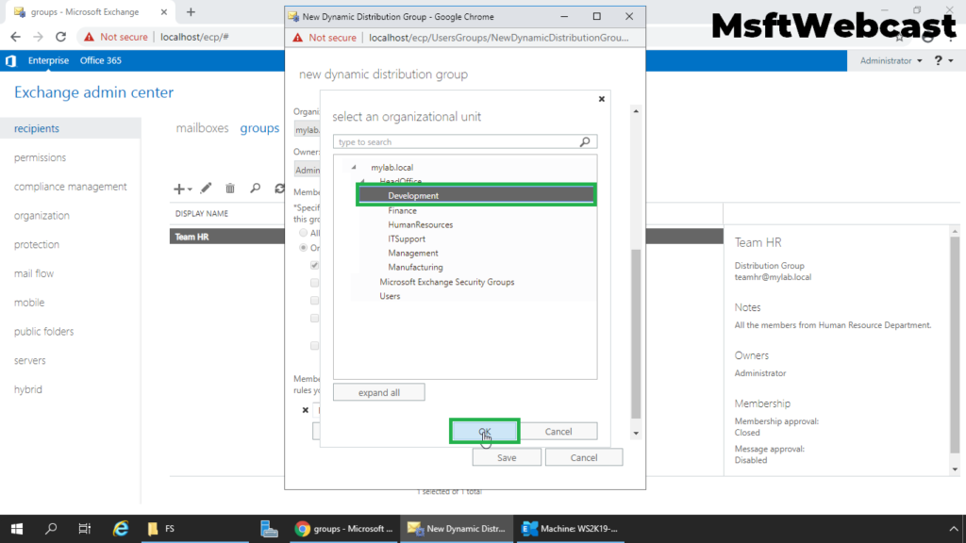The width and height of the screenshot is (966, 543).
Task: Select Microsoft Exchange Security Groups tree item
Action: [x=446, y=282]
